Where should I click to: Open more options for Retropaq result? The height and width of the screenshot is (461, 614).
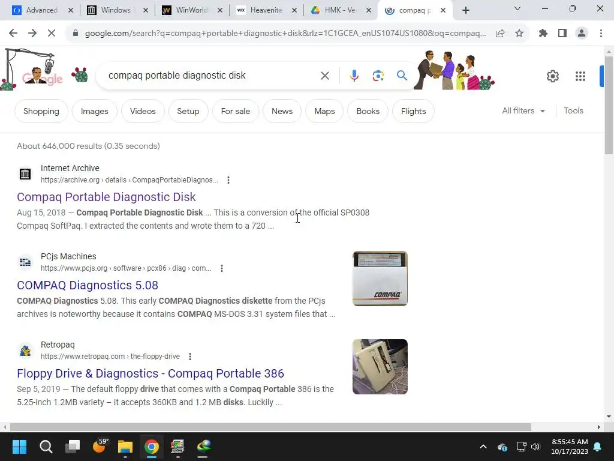coord(190,357)
